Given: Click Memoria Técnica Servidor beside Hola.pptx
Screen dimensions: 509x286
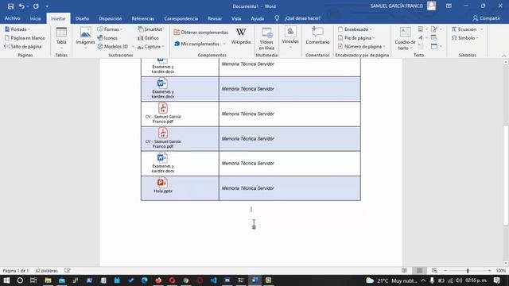Looking at the screenshot, I should tap(248, 188).
